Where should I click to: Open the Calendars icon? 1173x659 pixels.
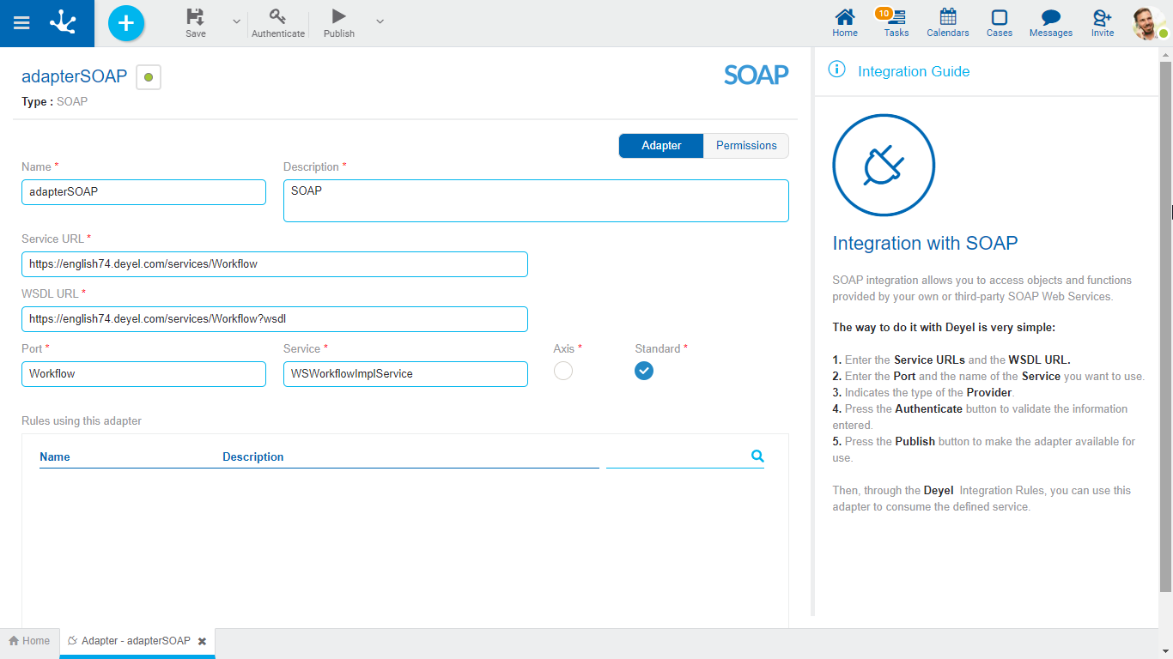[x=948, y=23]
